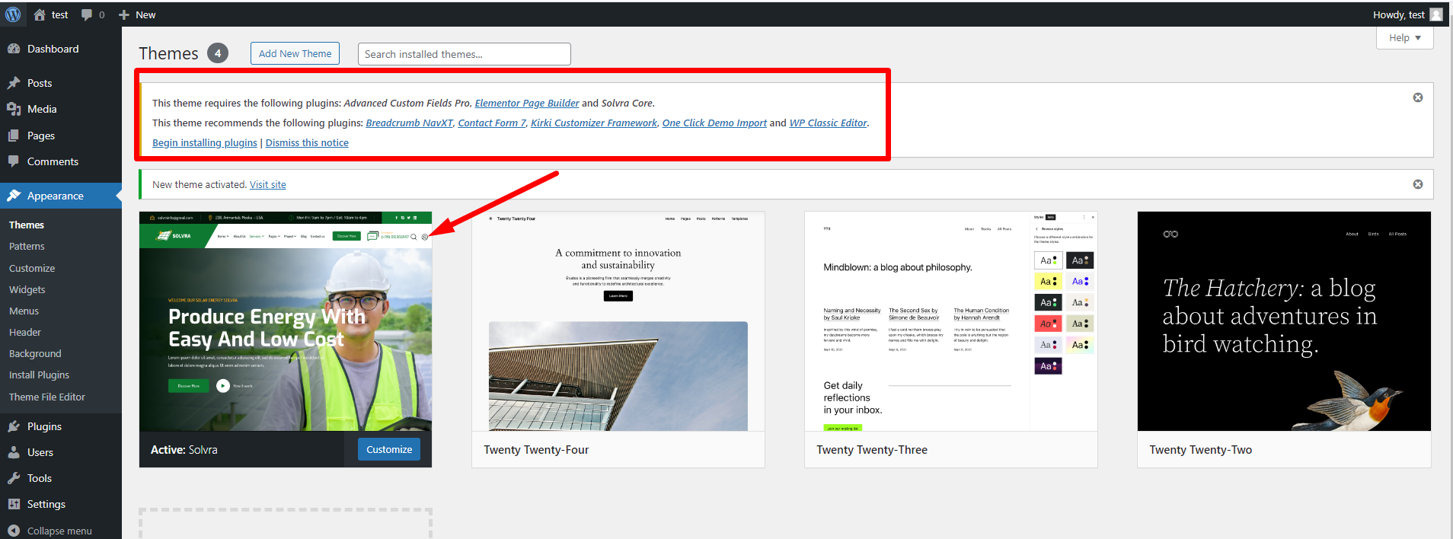This screenshot has width=1453, height=539.
Task: Click the Add New Theme button
Action: (x=295, y=53)
